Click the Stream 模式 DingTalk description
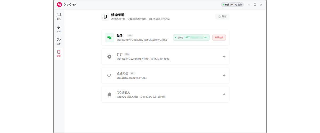Image resolution: width=320 pixels, height=133 pixels. 143,59
